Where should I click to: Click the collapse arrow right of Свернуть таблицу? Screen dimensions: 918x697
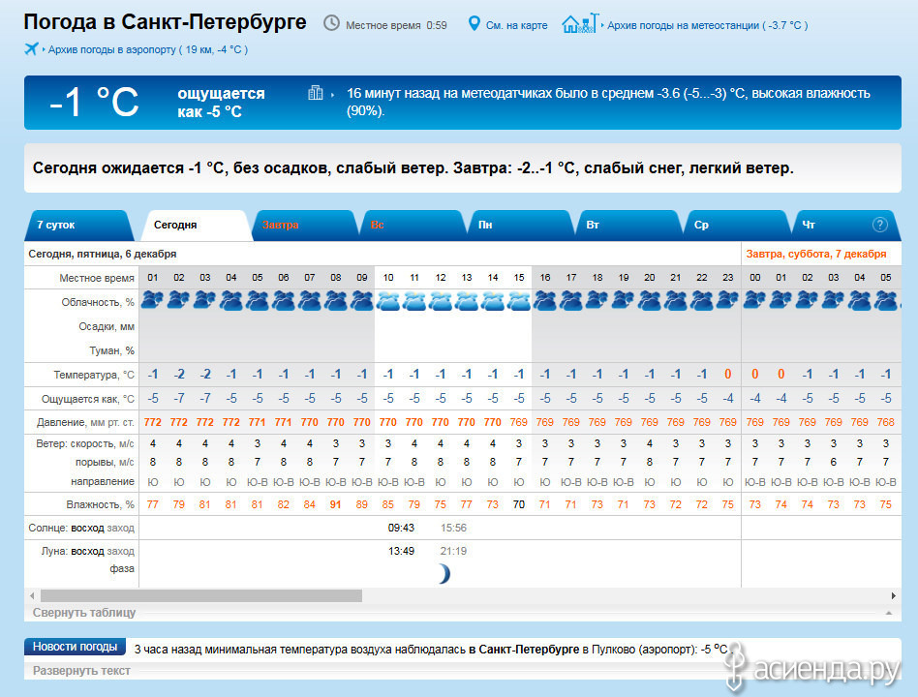tap(889, 613)
